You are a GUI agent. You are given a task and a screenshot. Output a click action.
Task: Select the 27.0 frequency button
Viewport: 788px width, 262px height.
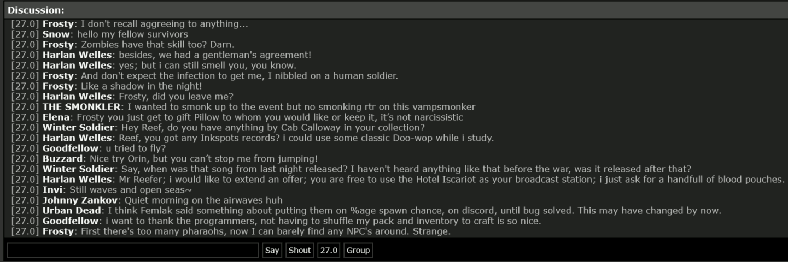click(328, 251)
